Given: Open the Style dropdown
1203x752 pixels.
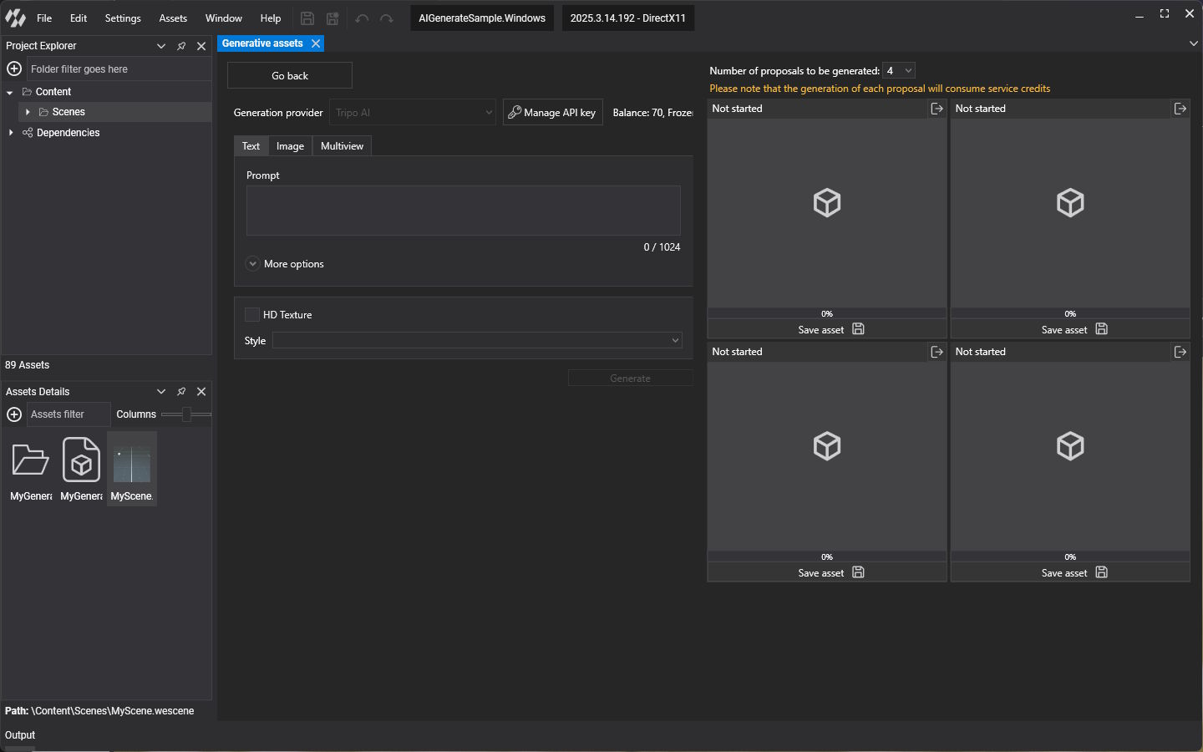Looking at the screenshot, I should (476, 341).
